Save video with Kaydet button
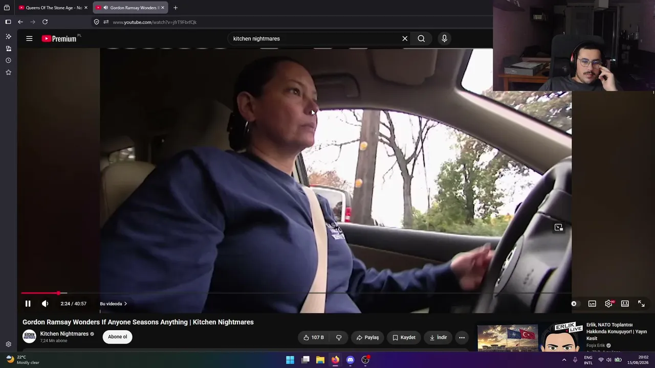655x368 pixels. point(404,337)
